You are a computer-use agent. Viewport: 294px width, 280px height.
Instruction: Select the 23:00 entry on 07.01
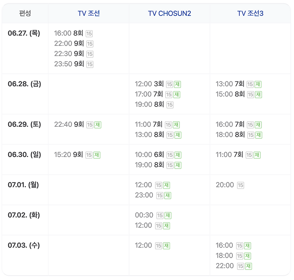point(144,195)
